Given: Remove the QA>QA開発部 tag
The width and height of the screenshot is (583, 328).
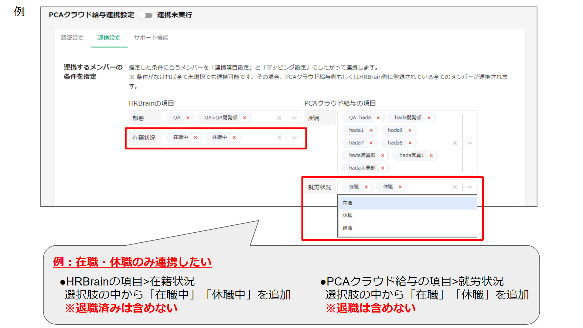Looking at the screenshot, I should (244, 118).
